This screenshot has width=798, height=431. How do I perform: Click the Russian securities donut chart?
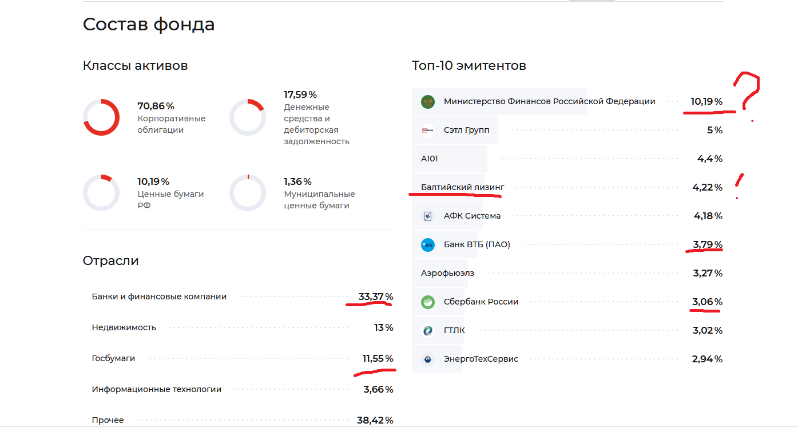(x=101, y=193)
